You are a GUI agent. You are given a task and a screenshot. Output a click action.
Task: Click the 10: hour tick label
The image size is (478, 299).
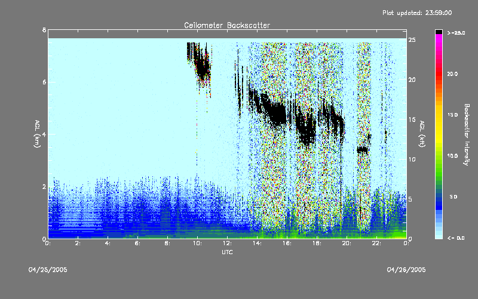pos(197,243)
